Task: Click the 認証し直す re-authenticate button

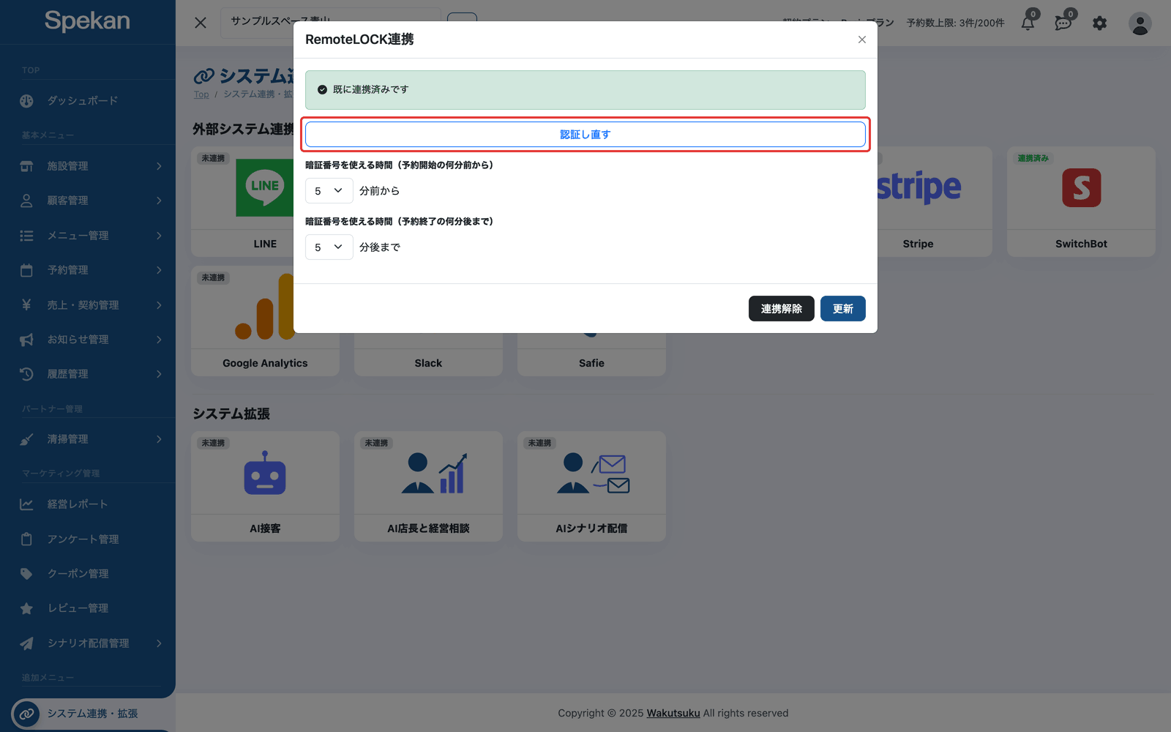Action: [585, 135]
